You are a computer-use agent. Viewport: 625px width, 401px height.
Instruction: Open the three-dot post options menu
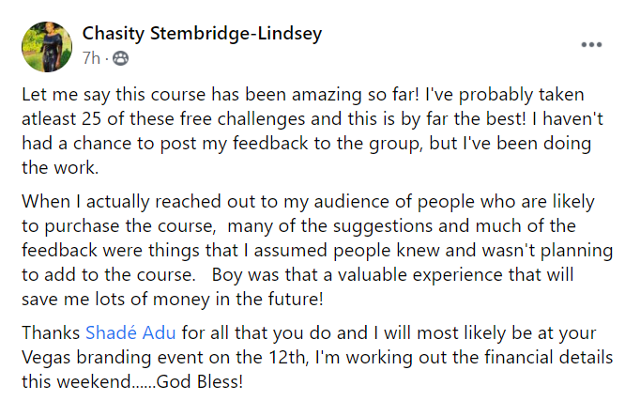coord(591,45)
